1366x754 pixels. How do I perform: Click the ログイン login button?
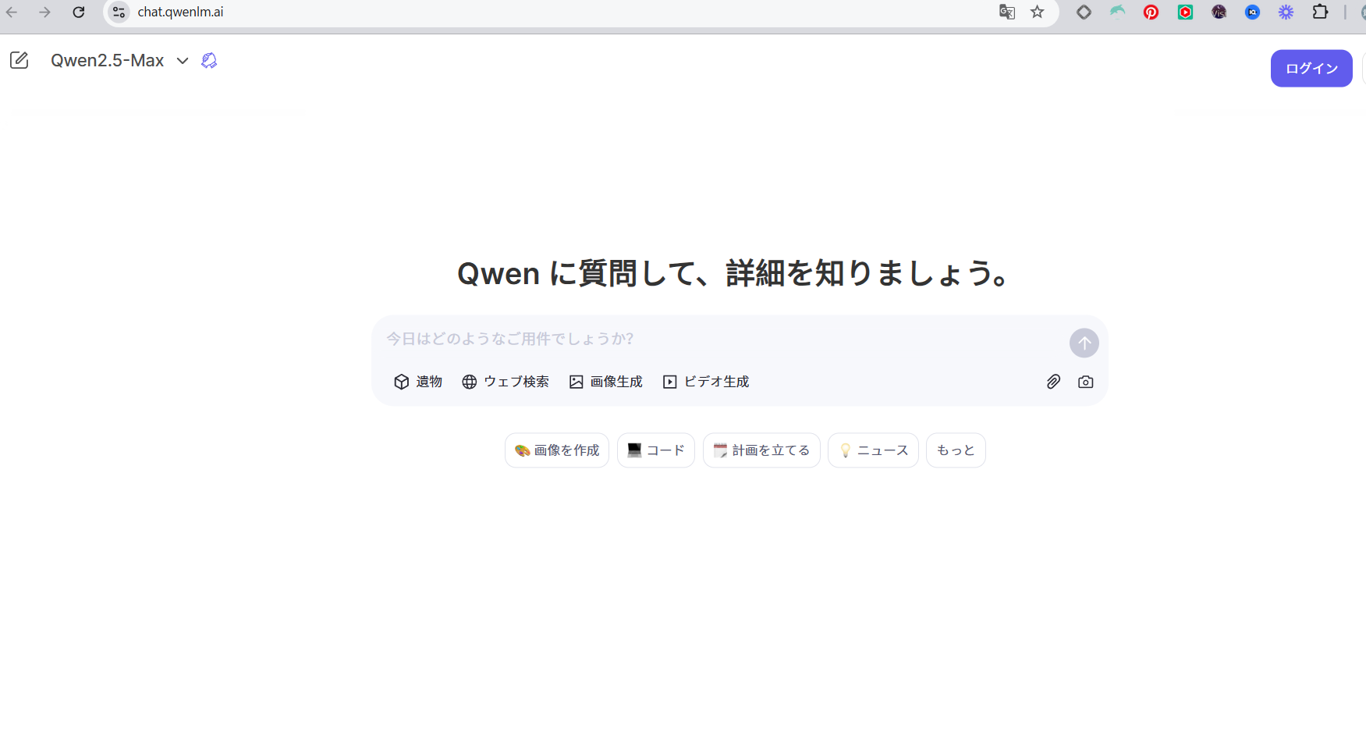pyautogui.click(x=1311, y=69)
